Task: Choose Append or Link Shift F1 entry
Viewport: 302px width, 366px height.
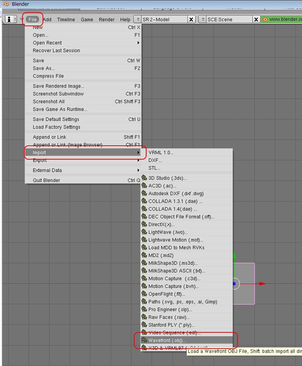Action: [83, 137]
